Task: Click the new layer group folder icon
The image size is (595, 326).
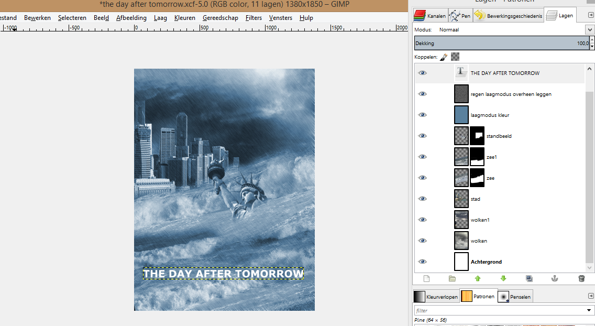Action: coord(452,279)
